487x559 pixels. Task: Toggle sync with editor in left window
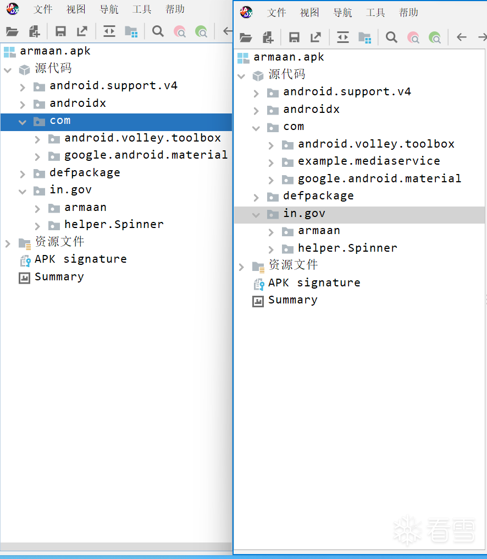click(x=109, y=31)
